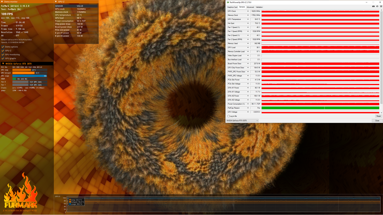This screenshot has height=215, width=383.
Task: Collapse the NVIDIA GeForce RTX 3070 section
Action: [3, 64]
